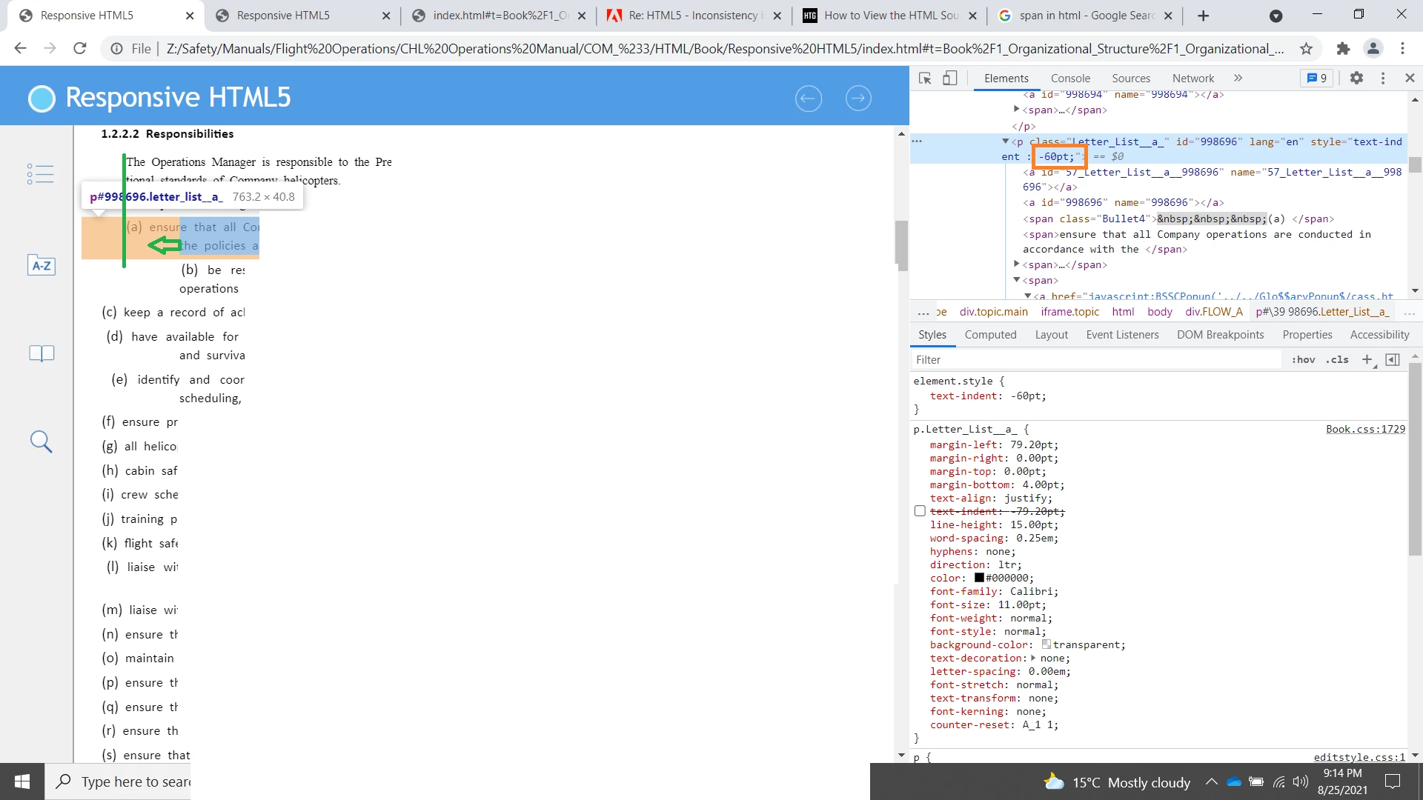
Task: Toggle the .cls class editor
Action: tap(1339, 360)
